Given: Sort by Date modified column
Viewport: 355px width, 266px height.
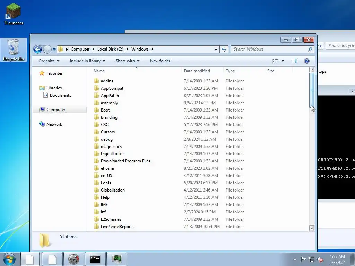Looking at the screenshot, I should click(197, 71).
